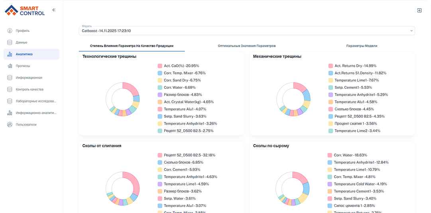
Task: Click the Profile sidebar icon
Action: point(10,31)
